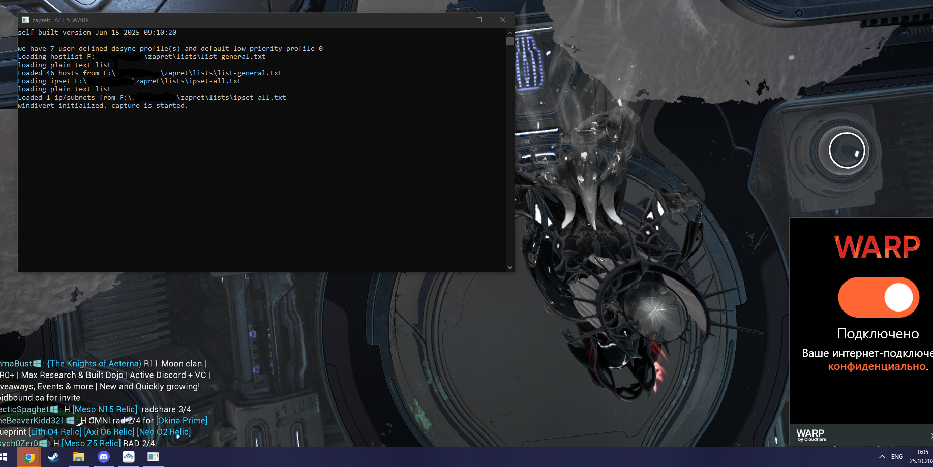Open Discord from the taskbar
933x467 pixels.
(103, 457)
